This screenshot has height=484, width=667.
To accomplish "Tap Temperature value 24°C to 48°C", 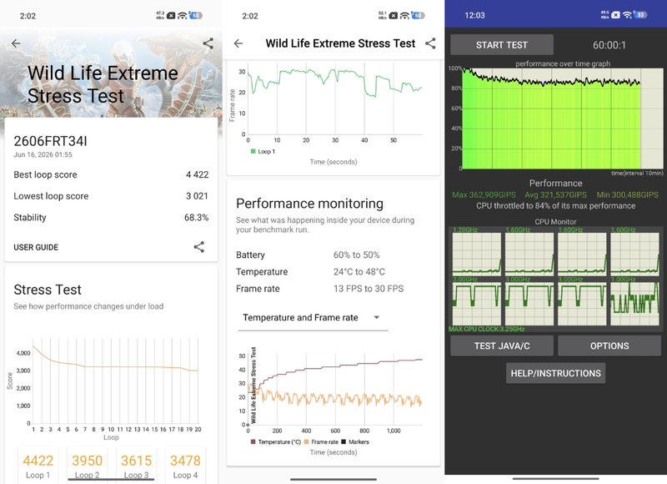I will [x=359, y=271].
